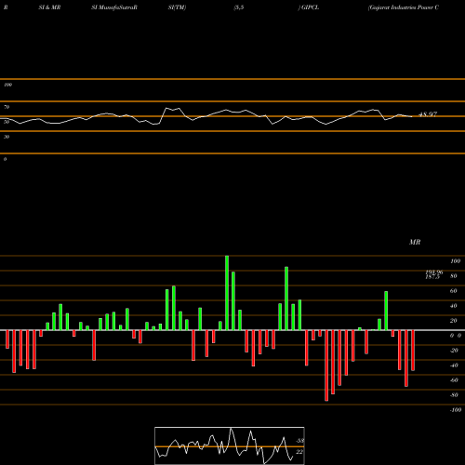Screen dimensions: 465x465
Task: Click the 60 label on MR axis
Action: pyautogui.click(x=454, y=291)
